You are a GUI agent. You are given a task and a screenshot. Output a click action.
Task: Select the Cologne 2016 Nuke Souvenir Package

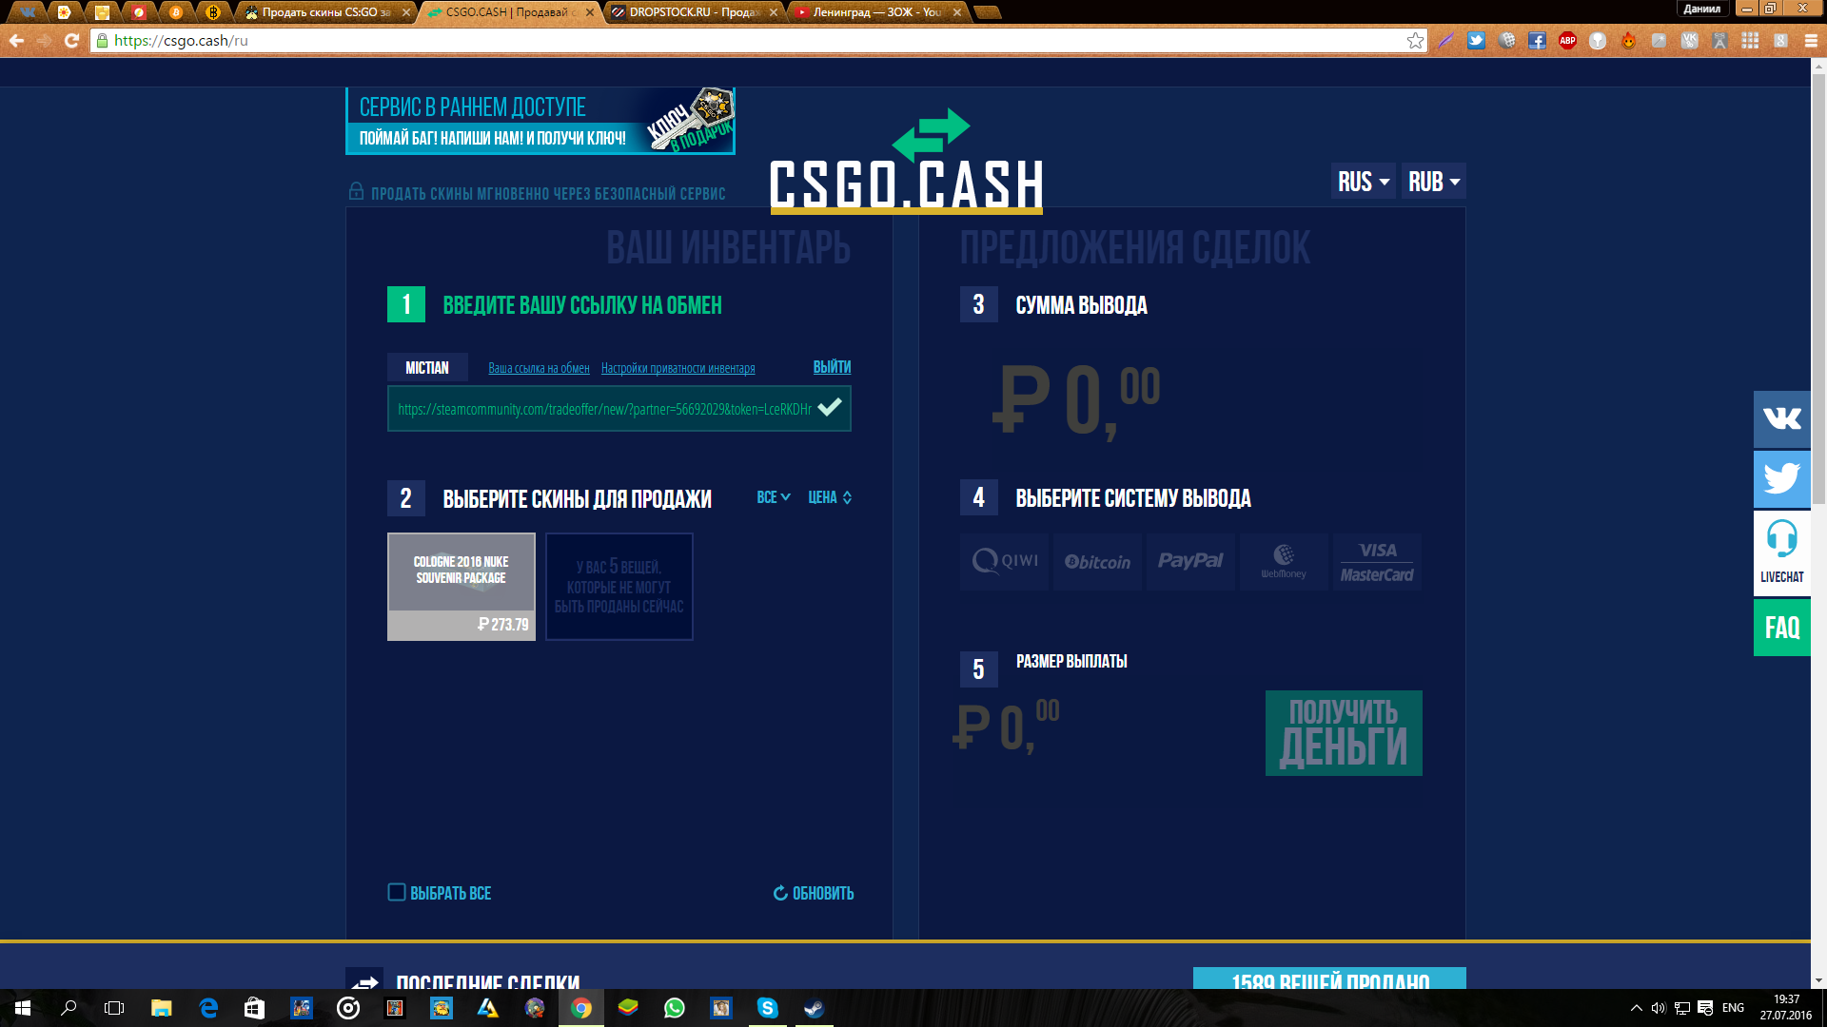[461, 587]
